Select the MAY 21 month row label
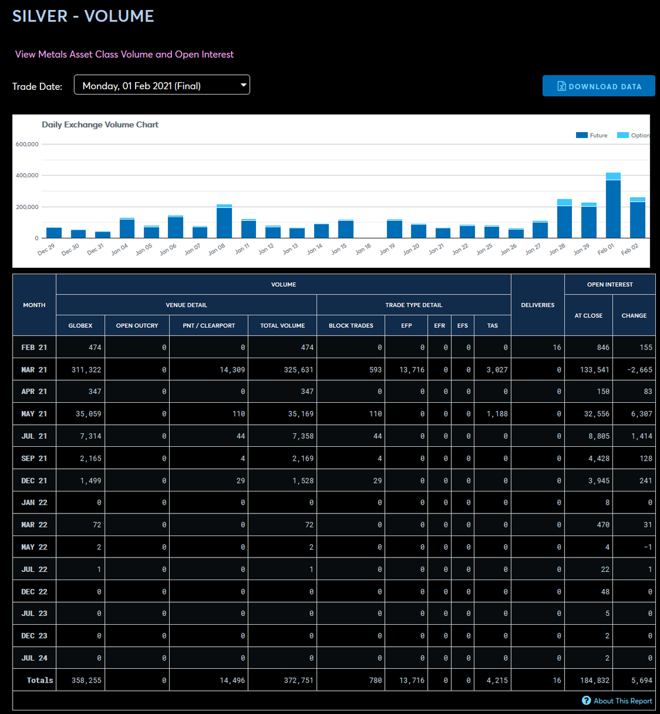 click(x=34, y=414)
